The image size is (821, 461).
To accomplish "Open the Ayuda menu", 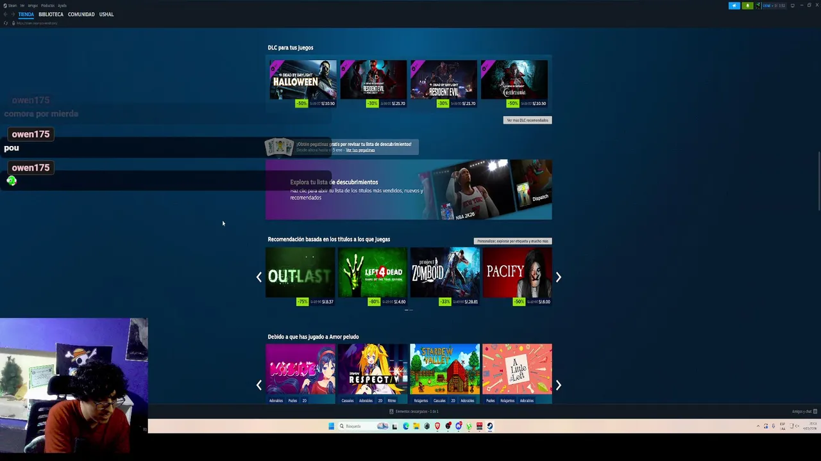I will [62, 6].
